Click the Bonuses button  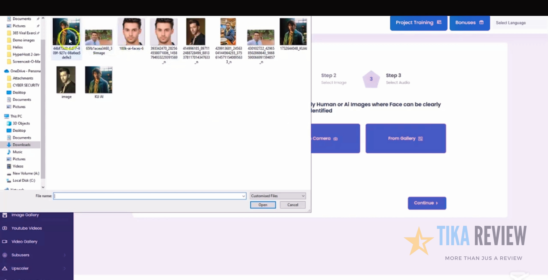click(x=470, y=23)
